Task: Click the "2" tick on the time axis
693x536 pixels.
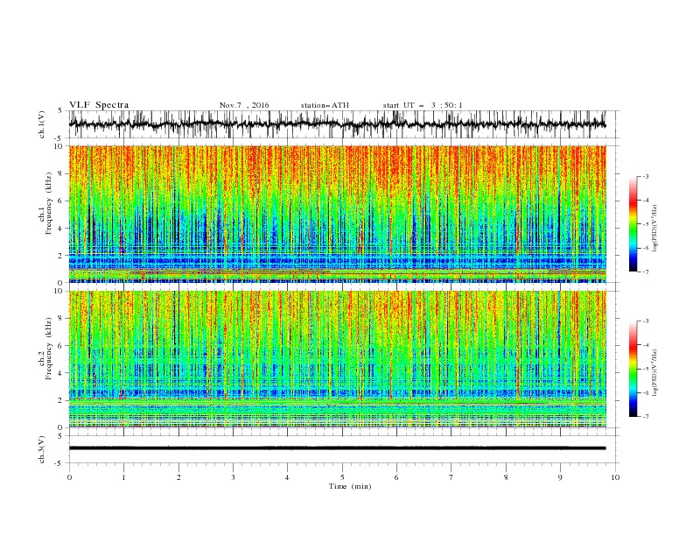Action: 178,477
